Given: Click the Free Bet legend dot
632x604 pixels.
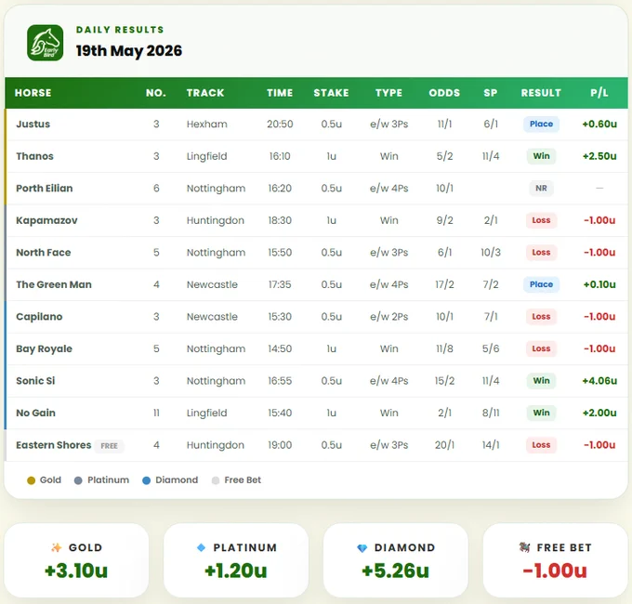Looking at the screenshot, I should 216,480.
